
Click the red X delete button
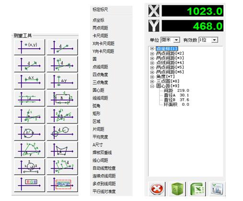(157, 189)
